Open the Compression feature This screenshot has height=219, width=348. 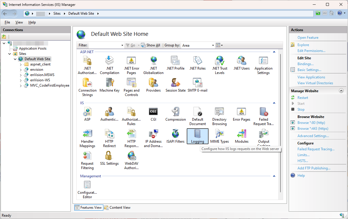(175, 114)
